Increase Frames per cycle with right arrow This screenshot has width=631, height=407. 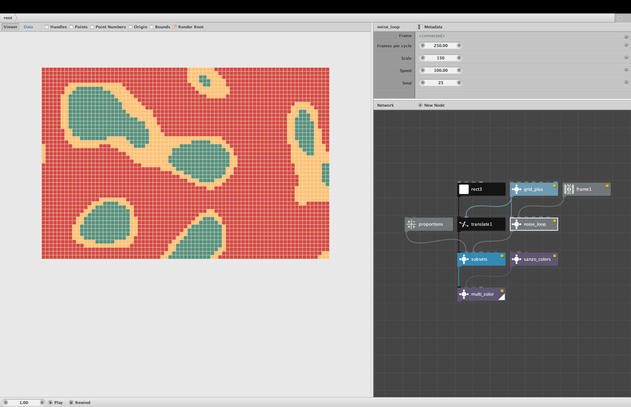coord(459,45)
